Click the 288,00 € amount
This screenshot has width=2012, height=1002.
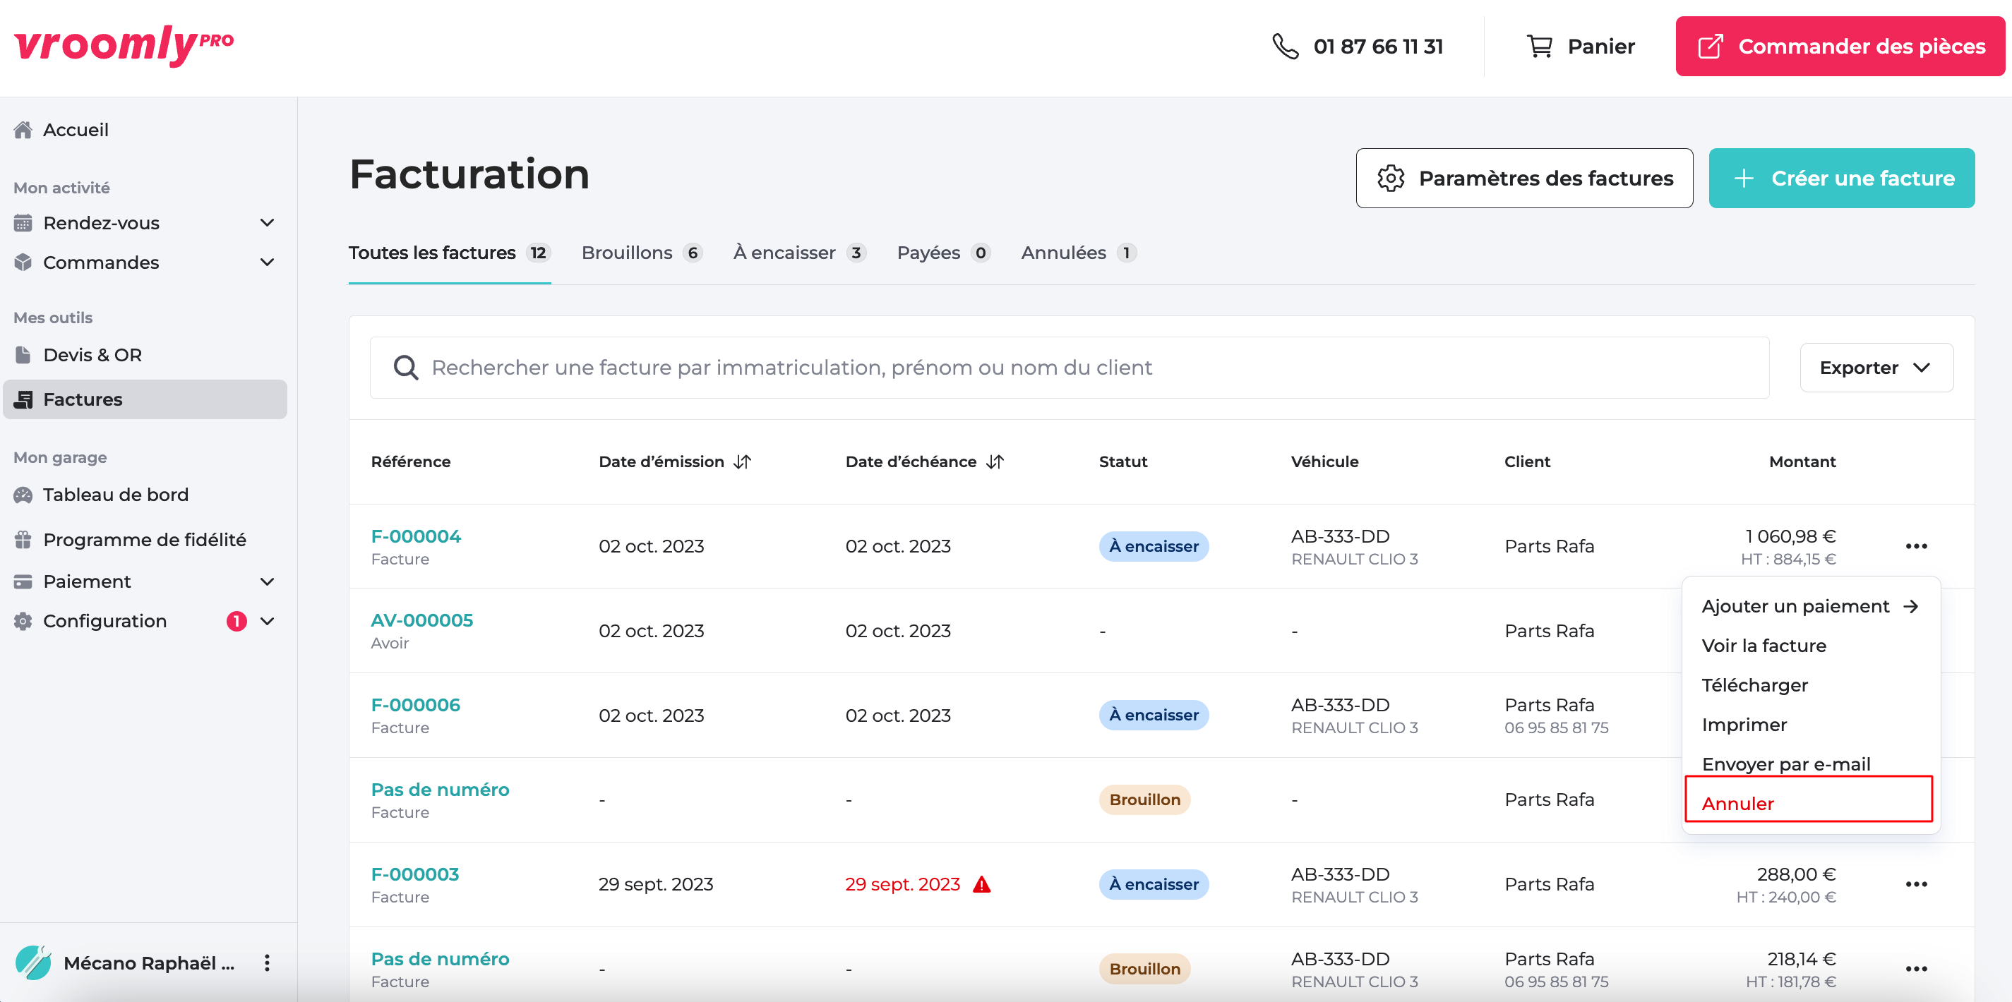pyautogui.click(x=1796, y=875)
